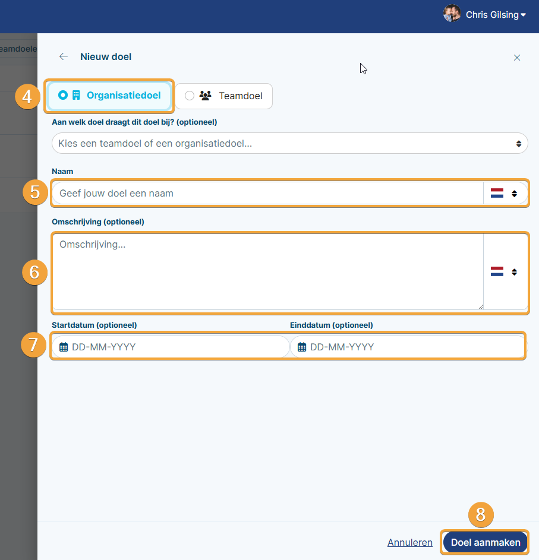Open the calendar icon in Einddatum
This screenshot has width=539, height=560.
[302, 347]
